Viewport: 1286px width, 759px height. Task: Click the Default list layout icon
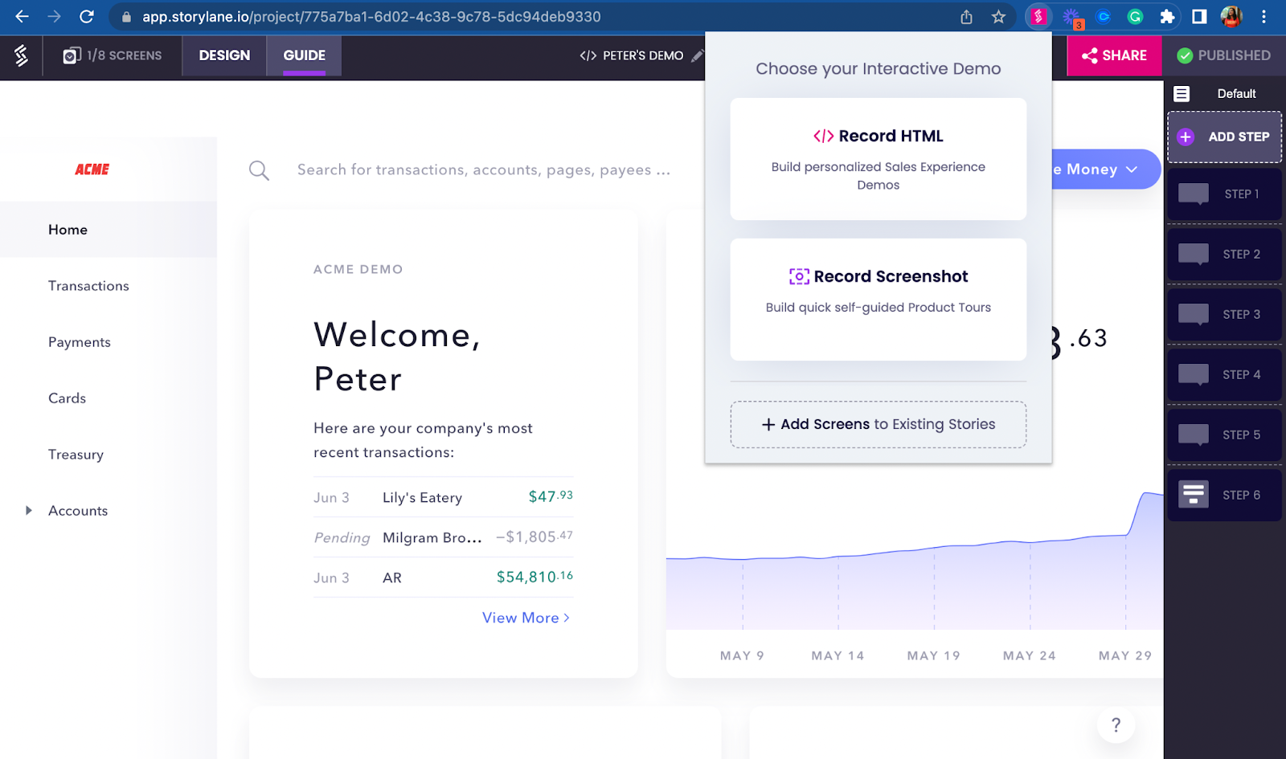[x=1182, y=94]
